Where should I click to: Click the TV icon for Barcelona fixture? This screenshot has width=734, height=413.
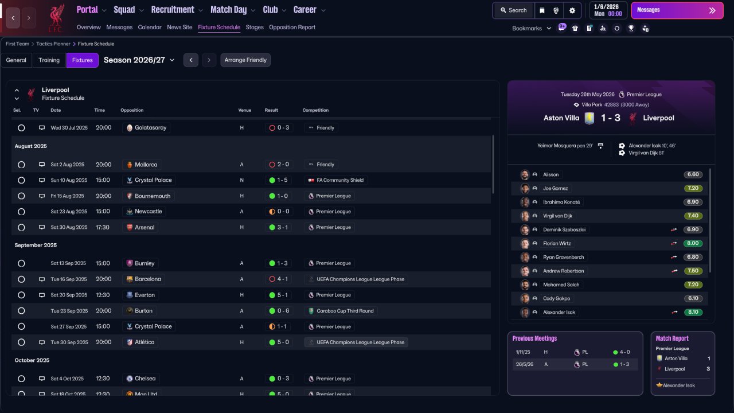coord(42,279)
